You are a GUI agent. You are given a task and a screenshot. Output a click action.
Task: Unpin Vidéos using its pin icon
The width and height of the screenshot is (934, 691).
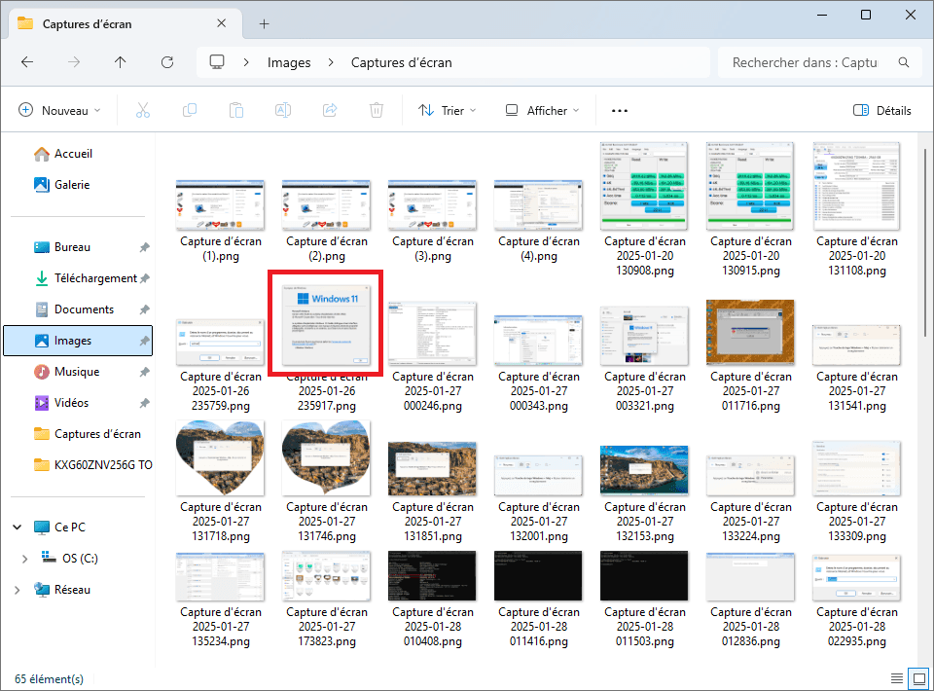click(144, 403)
